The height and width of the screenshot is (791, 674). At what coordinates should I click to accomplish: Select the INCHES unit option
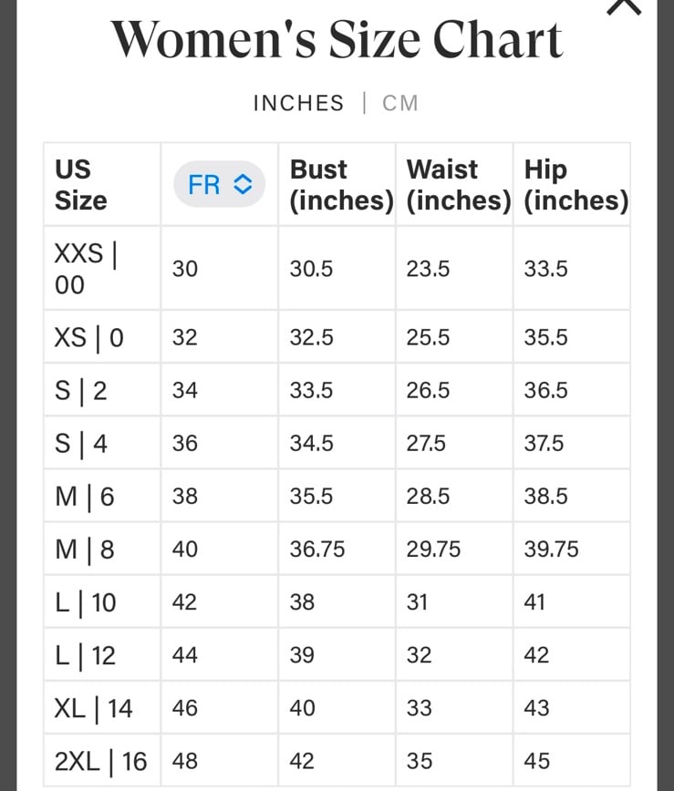[x=298, y=103]
